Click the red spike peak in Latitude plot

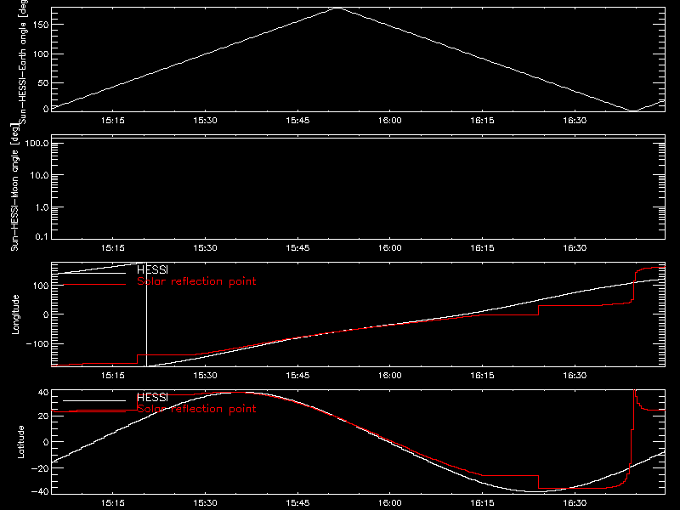(634, 391)
